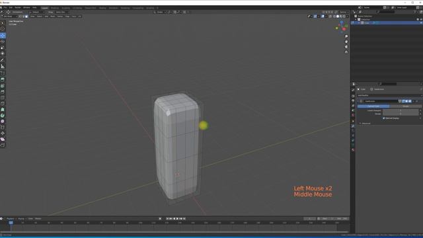423x238 pixels.
Task: Switch to the Modeling workspace tab
Action: 55,8
